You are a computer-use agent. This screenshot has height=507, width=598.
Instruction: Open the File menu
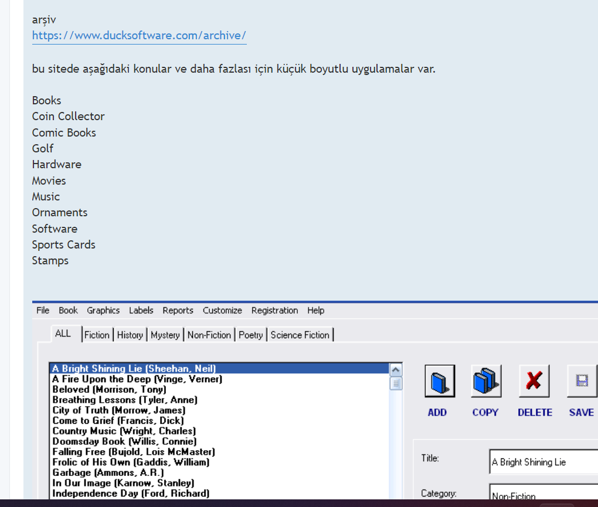(43, 310)
